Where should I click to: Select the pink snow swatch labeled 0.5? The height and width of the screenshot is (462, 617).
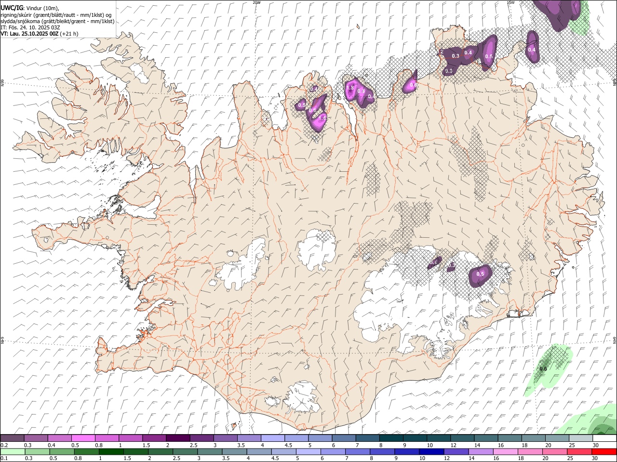[83, 438]
